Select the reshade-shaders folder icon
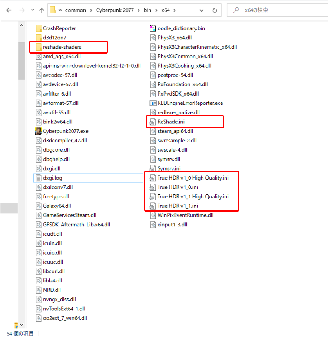328x339 pixels. click(39, 47)
